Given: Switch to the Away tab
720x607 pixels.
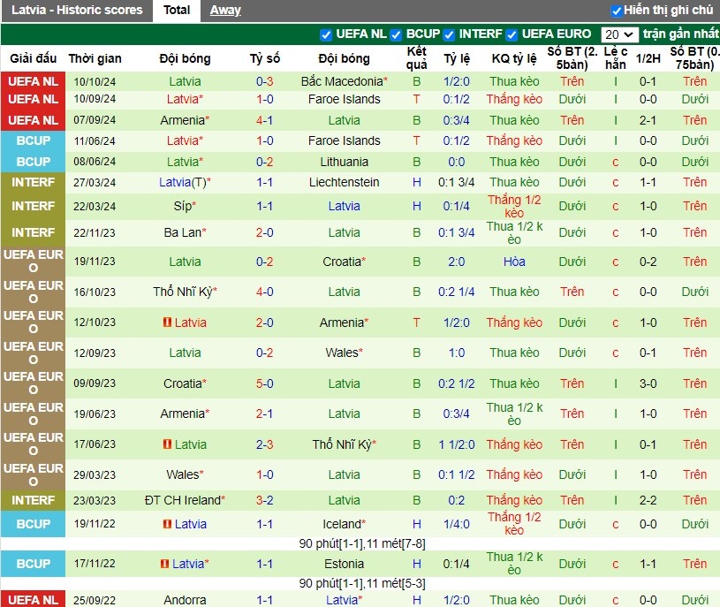Looking at the screenshot, I should tap(225, 10).
